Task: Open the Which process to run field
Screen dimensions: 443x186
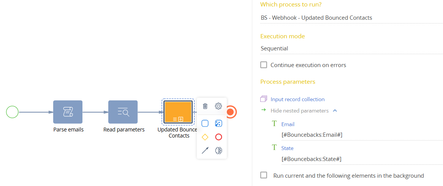Action: pyautogui.click(x=351, y=18)
